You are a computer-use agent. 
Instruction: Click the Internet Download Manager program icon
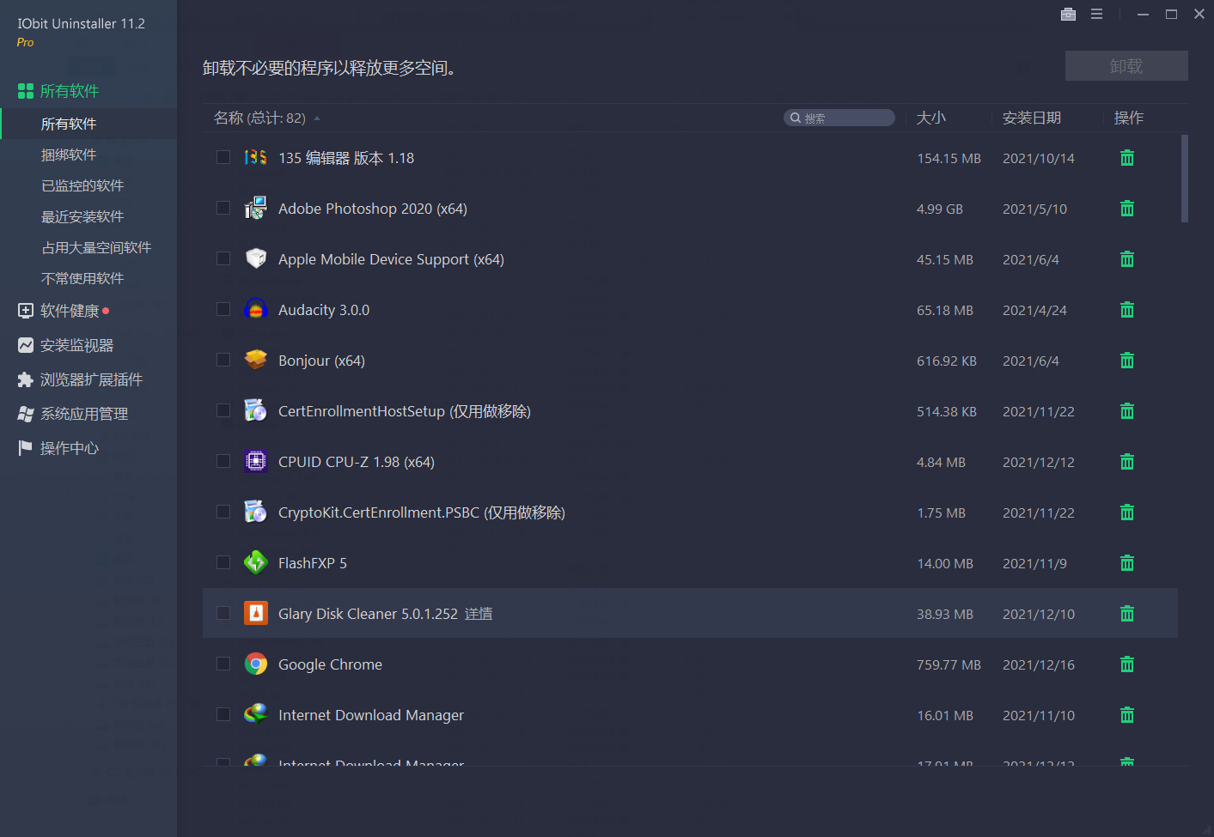[255, 715]
